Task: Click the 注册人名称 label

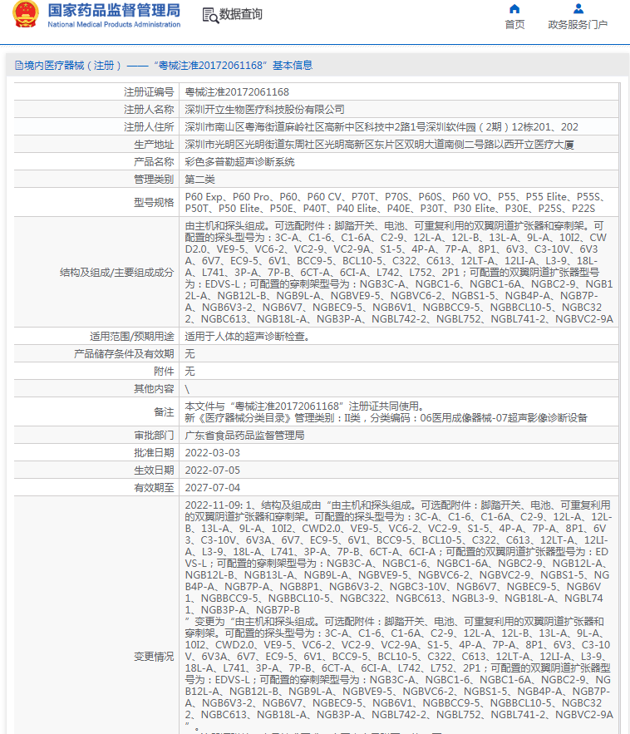Action: pyautogui.click(x=149, y=110)
